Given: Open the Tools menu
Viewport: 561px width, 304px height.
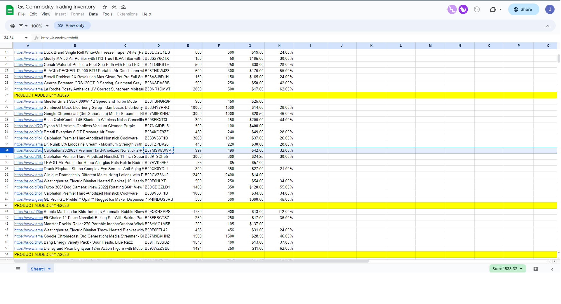Looking at the screenshot, I should (x=107, y=14).
